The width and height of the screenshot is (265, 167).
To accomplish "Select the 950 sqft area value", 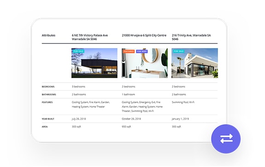I will pyautogui.click(x=126, y=127).
